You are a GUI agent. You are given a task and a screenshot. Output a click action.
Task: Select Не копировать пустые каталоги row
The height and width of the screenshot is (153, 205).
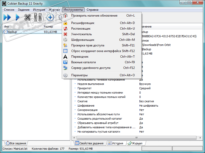click(137, 132)
